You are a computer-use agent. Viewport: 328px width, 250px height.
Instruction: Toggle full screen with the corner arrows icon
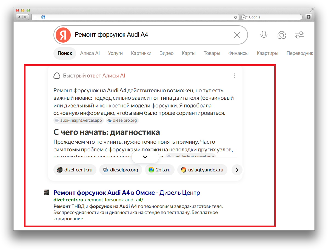(x=312, y=10)
